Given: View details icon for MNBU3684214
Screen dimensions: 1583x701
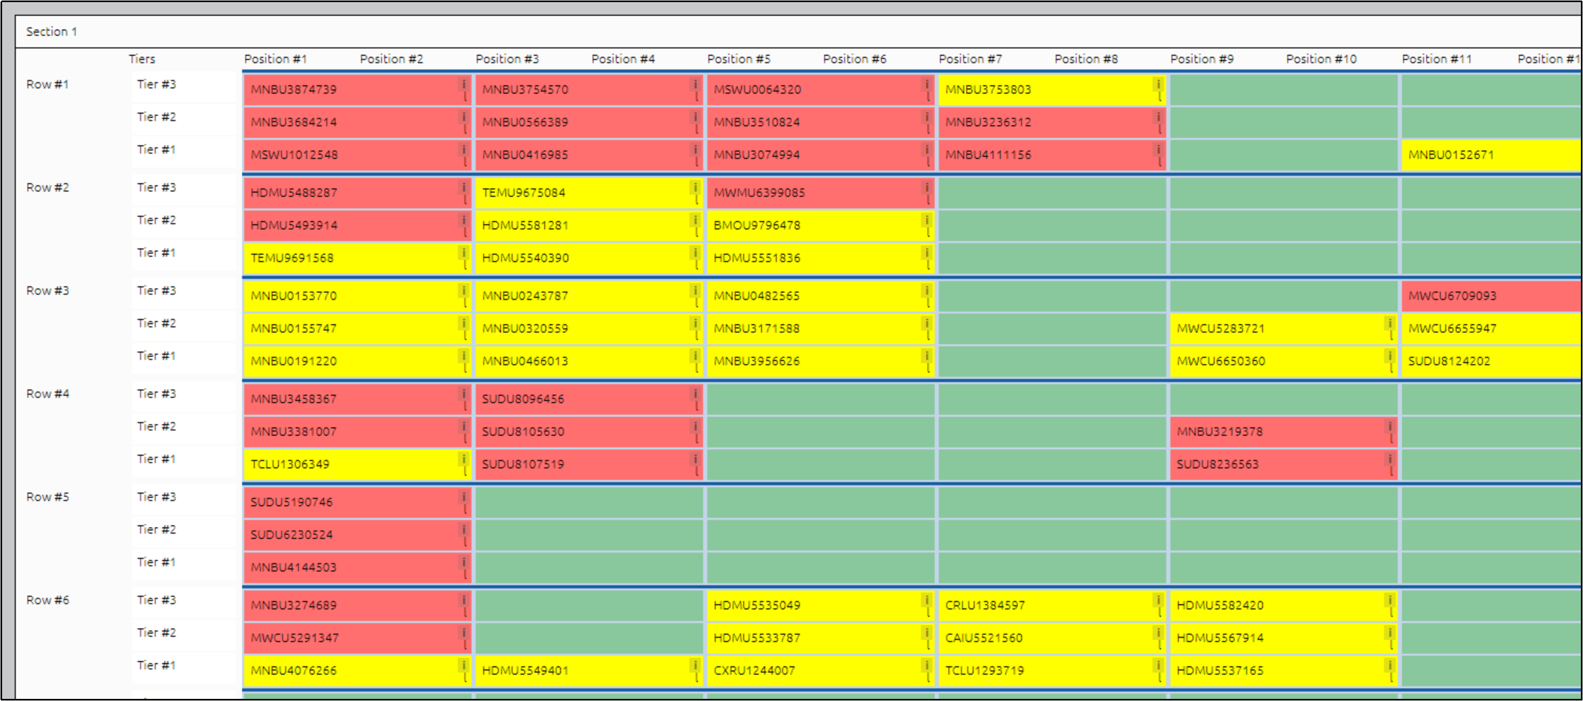Looking at the screenshot, I should click(x=464, y=117).
